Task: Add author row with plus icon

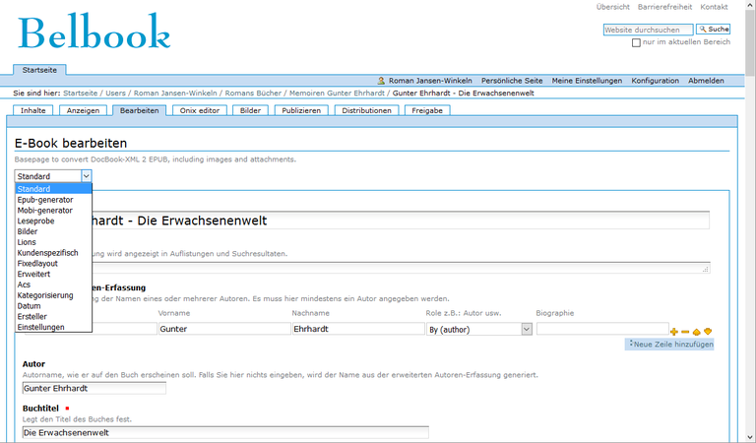Action: tap(674, 331)
